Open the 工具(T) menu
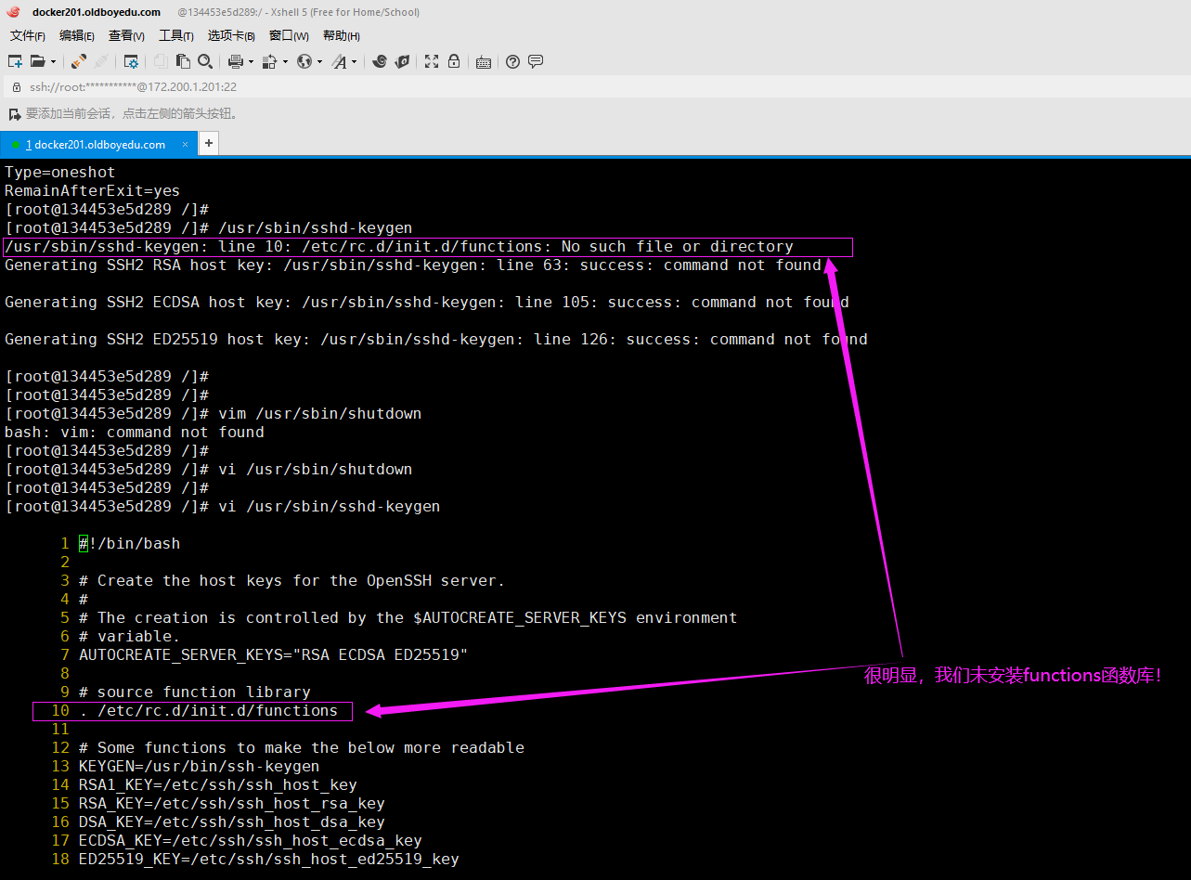The image size is (1191, 880). [175, 35]
